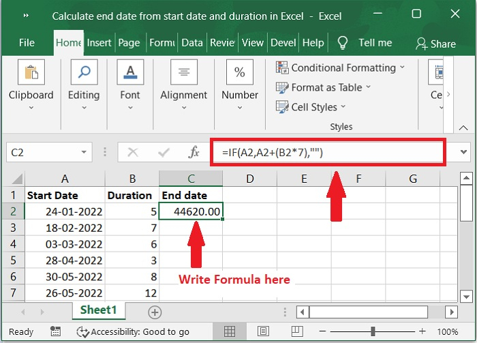
Task: Open the Number percent group icon
Action: [240, 72]
